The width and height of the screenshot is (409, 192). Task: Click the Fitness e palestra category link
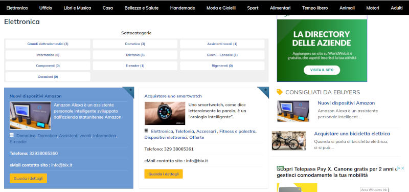tap(237, 131)
